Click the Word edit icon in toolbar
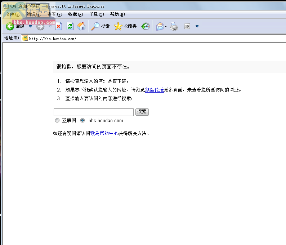Image resolution: width=286 pixels, height=245 pixels. point(187,26)
